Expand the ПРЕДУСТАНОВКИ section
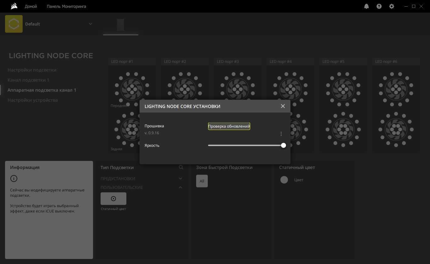 (x=180, y=179)
